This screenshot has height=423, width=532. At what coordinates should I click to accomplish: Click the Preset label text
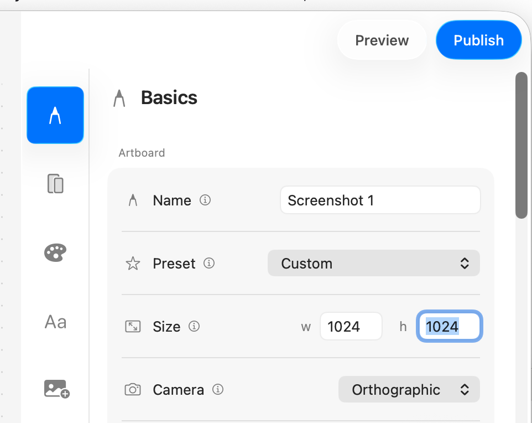tap(174, 264)
